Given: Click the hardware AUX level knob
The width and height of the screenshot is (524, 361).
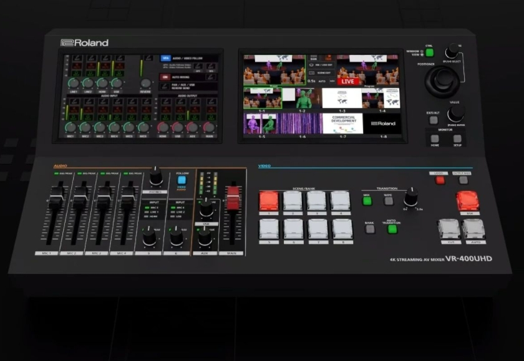Looking at the screenshot, I should 205,237.
